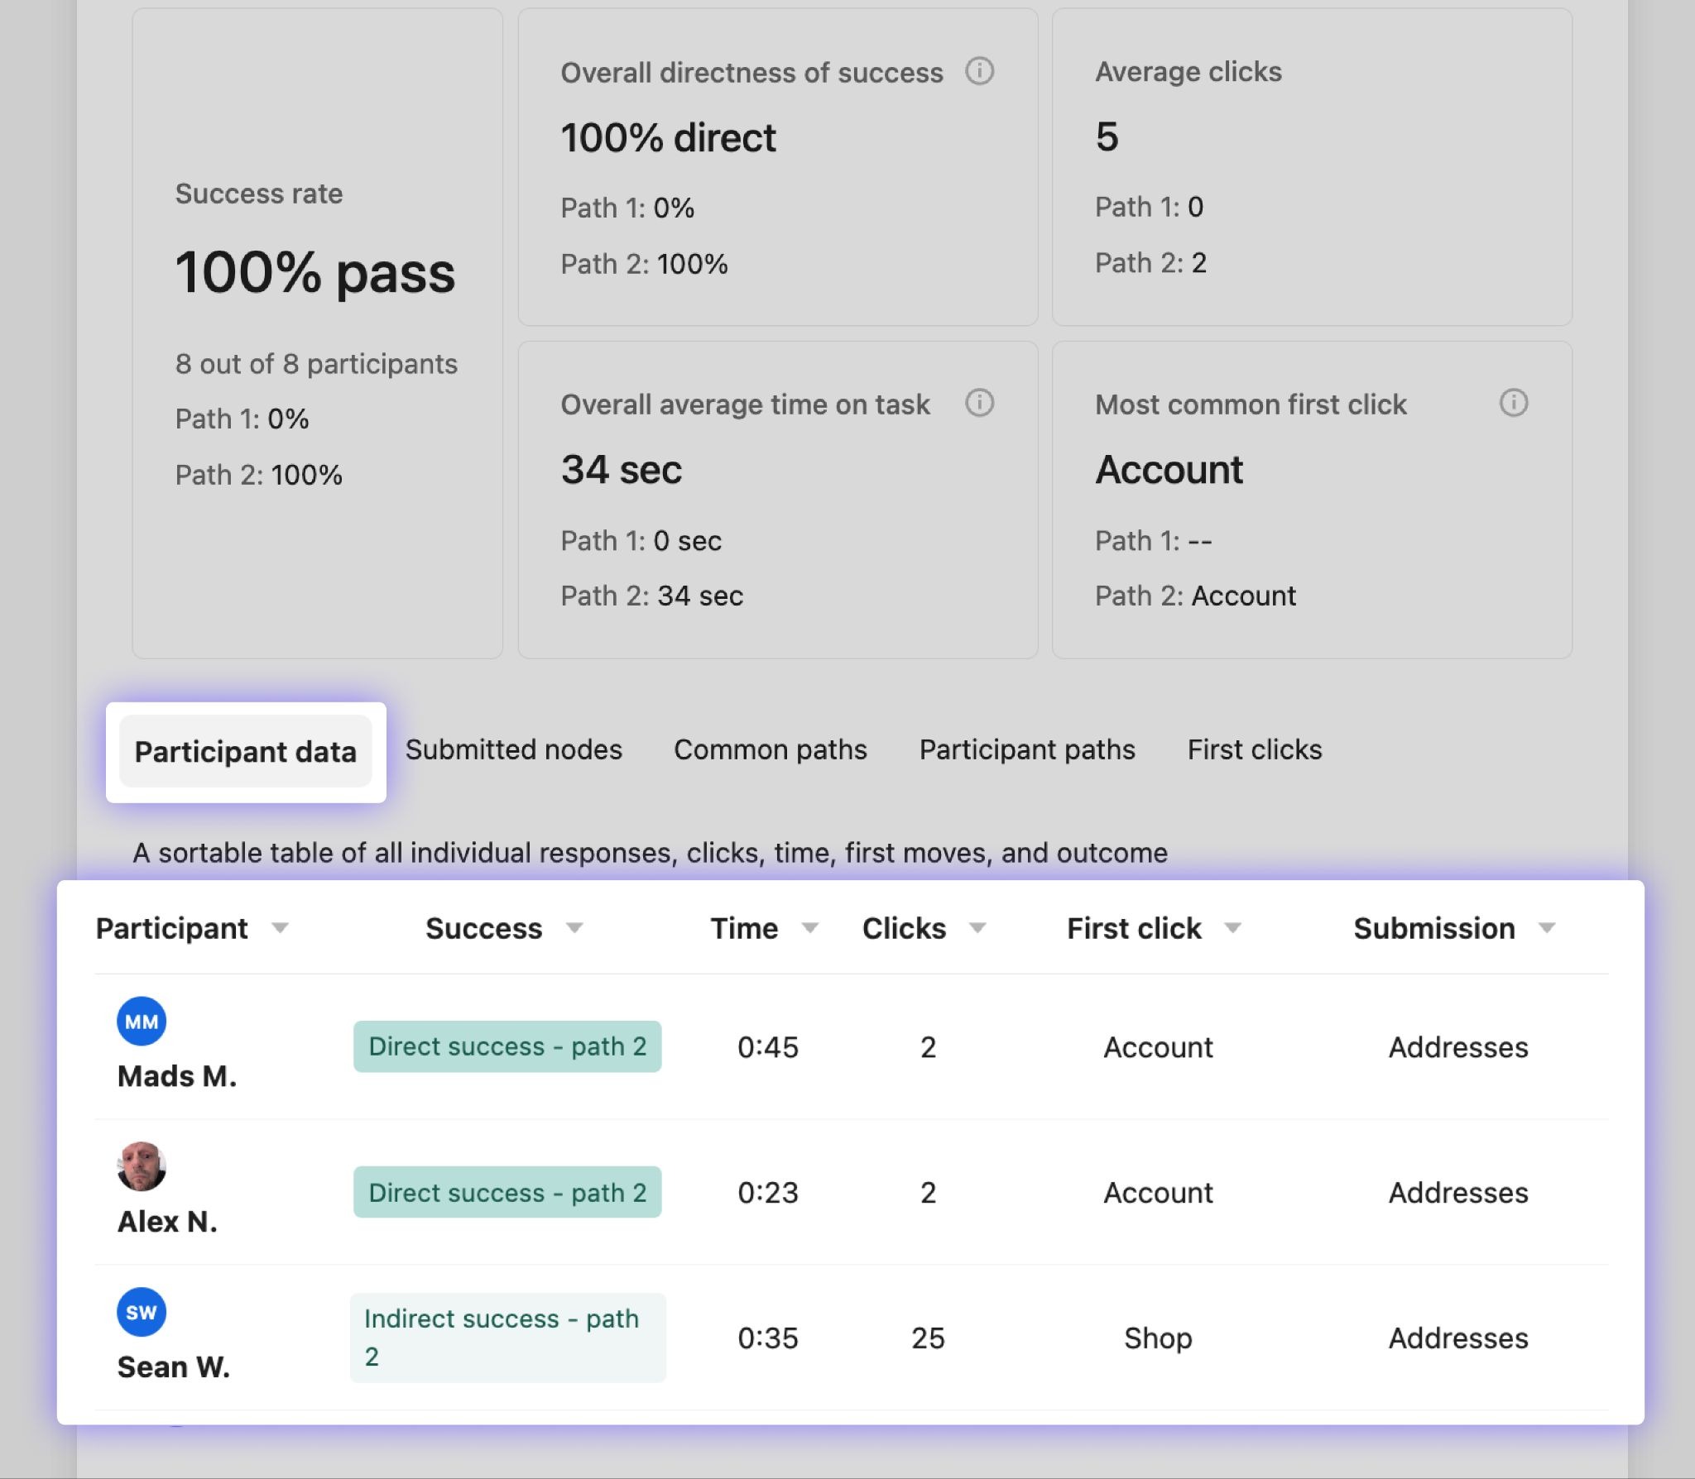Image resolution: width=1695 pixels, height=1479 pixels.
Task: Sort by Success column arrow
Action: point(574,928)
